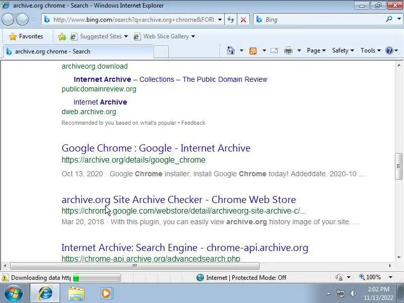Viewport: 404px width, 303px height.
Task: Open Windows Explorer folder on the taskbar
Action: click(x=76, y=294)
